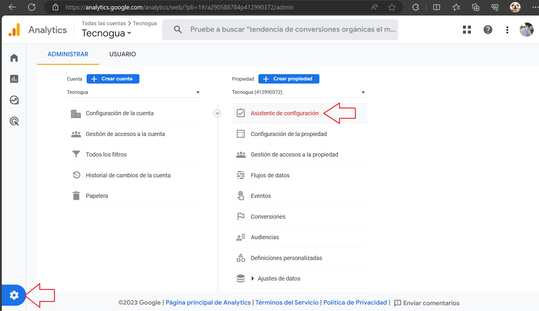Reload the page with refresh icon
539x311 pixels.
coord(32,7)
